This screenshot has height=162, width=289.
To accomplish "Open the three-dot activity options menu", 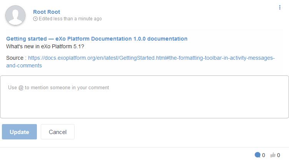I will point(280,7).
